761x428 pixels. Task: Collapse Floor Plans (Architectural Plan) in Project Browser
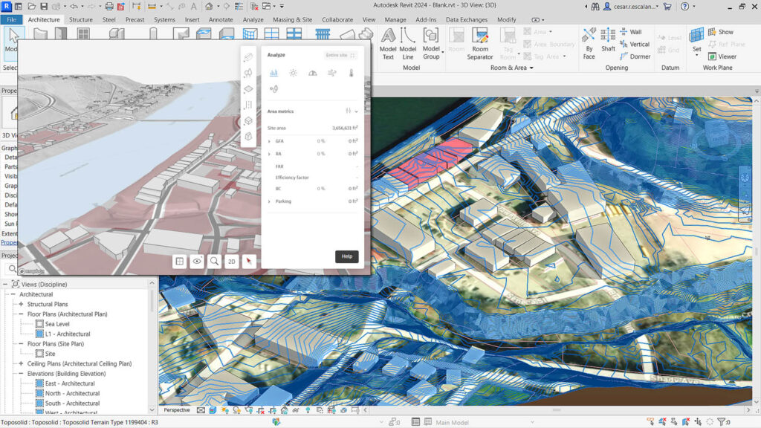tap(20, 314)
